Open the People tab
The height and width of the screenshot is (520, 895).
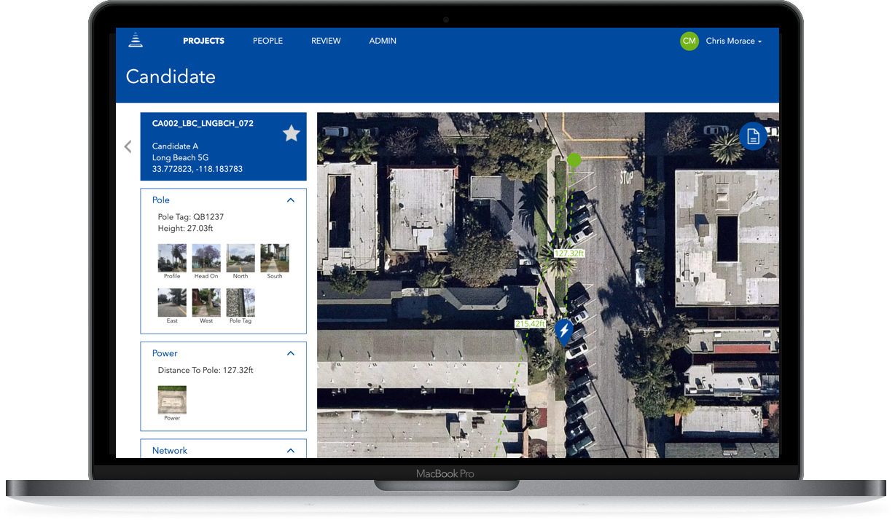(x=267, y=41)
